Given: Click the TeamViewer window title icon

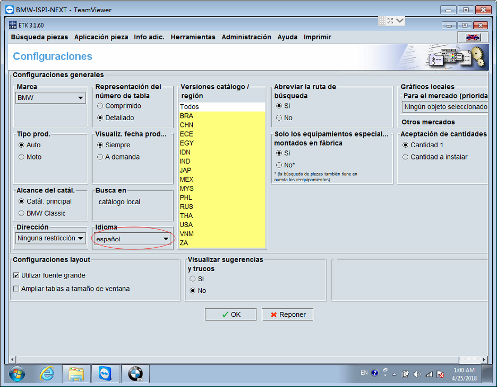Looking at the screenshot, I should point(10,10).
